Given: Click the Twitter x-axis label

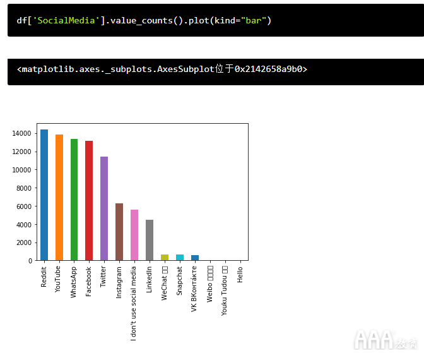Looking at the screenshot, I should click(x=103, y=277).
